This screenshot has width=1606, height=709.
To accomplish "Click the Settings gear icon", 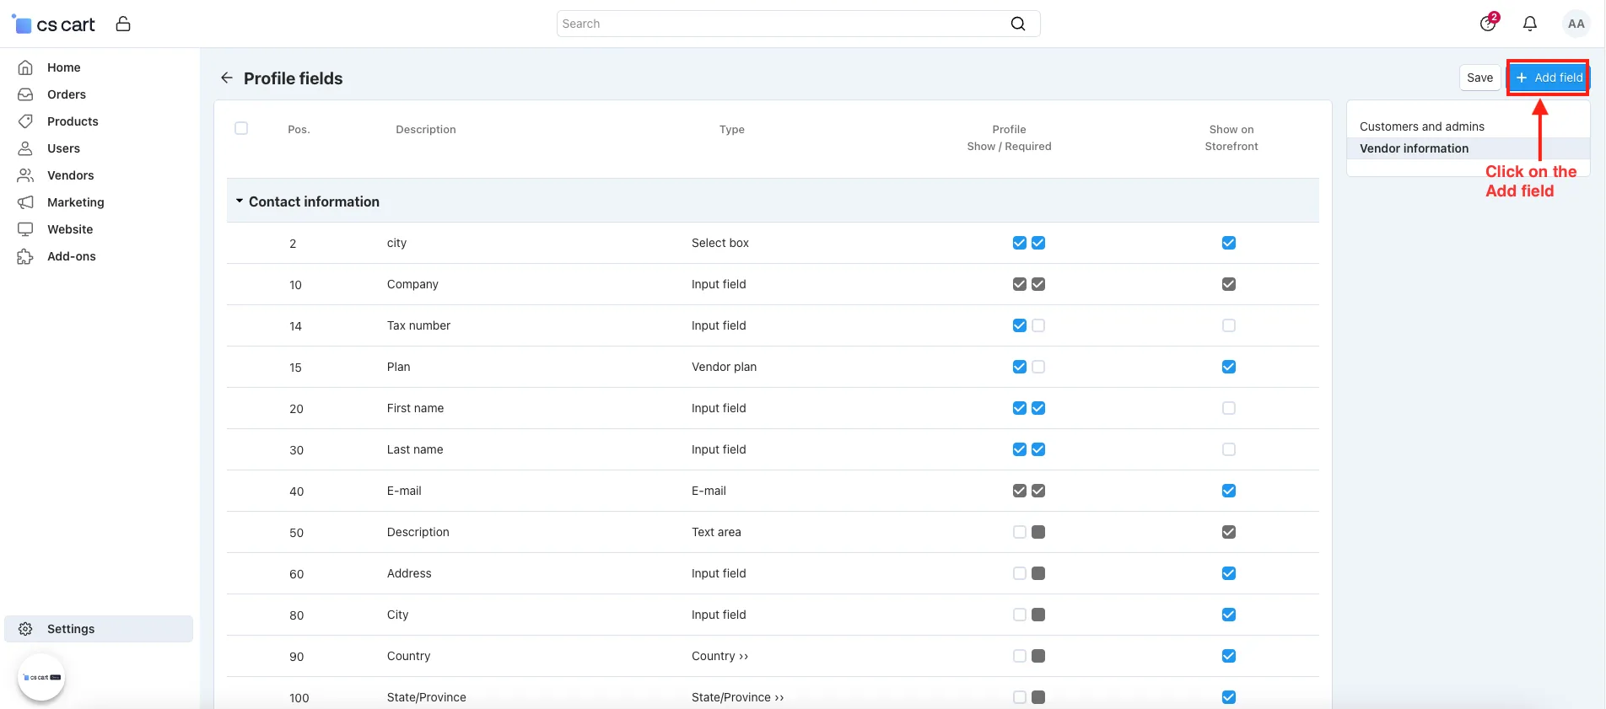I will point(25,629).
